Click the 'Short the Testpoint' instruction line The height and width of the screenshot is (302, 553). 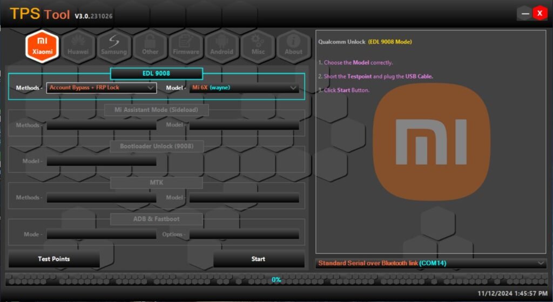tap(375, 76)
